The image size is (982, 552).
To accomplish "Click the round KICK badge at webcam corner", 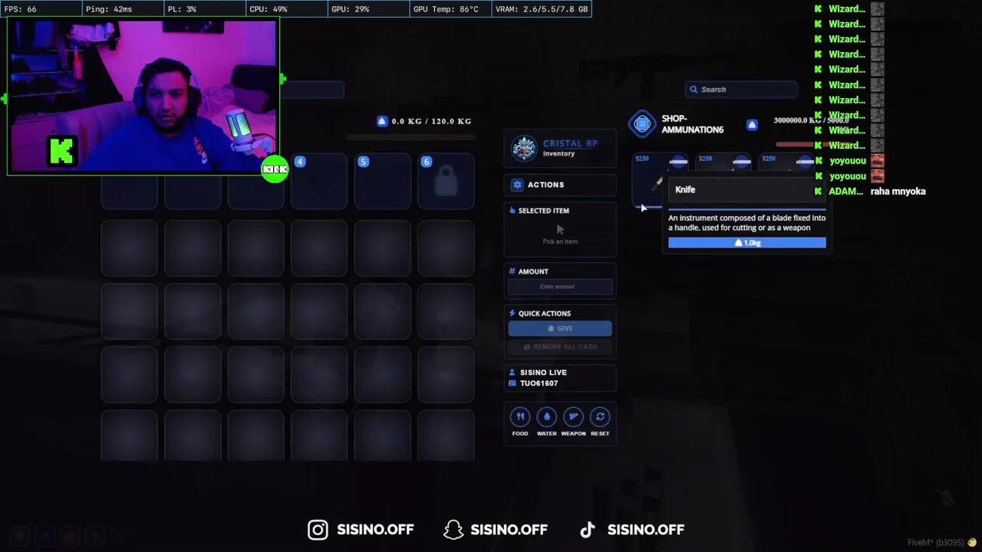I will [x=274, y=169].
